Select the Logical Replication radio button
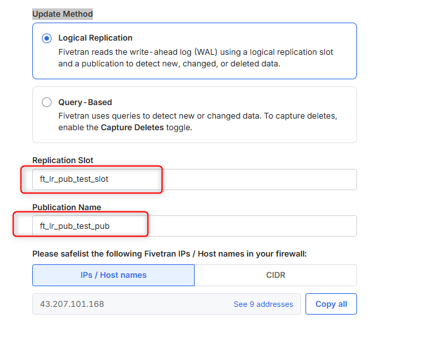The width and height of the screenshot is (426, 341). coord(46,38)
